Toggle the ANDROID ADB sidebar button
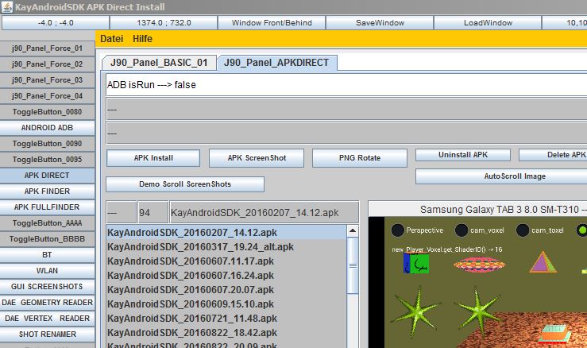The width and height of the screenshot is (587, 348). click(47, 127)
